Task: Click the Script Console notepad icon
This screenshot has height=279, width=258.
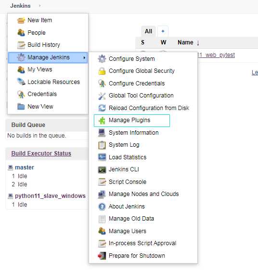Action: (x=102, y=182)
